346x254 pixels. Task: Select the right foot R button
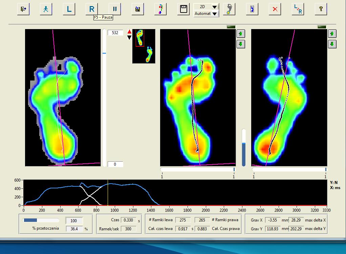pos(92,9)
